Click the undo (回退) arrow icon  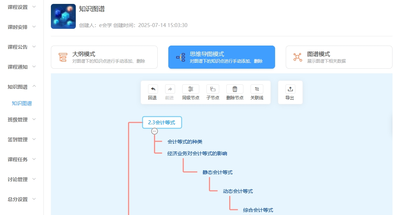153,89
